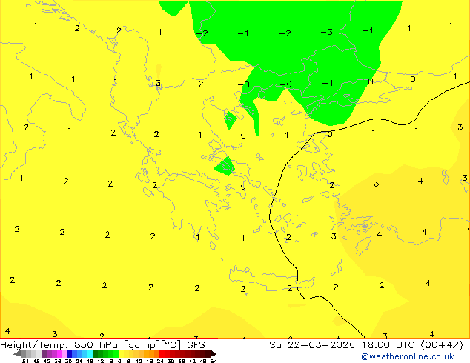Select the bright red swatch in the legend
Image resolution: width=470 pixels, height=363 pixels.
(162, 353)
